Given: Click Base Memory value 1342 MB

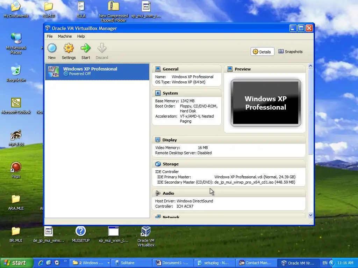Looking at the screenshot, I should [x=187, y=101].
